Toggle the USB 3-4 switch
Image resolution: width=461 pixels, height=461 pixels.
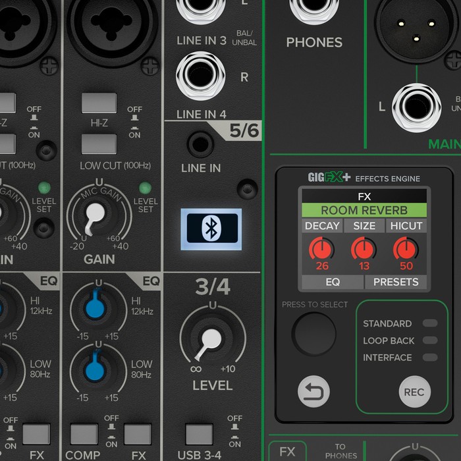[199, 434]
